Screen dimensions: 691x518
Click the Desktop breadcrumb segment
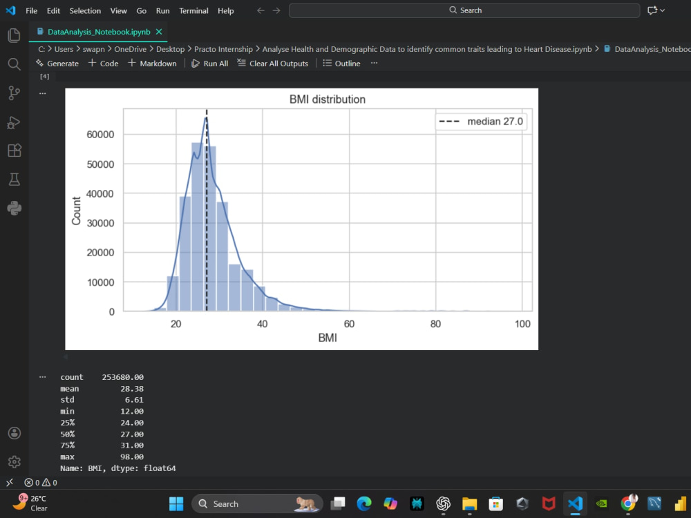[171, 49]
